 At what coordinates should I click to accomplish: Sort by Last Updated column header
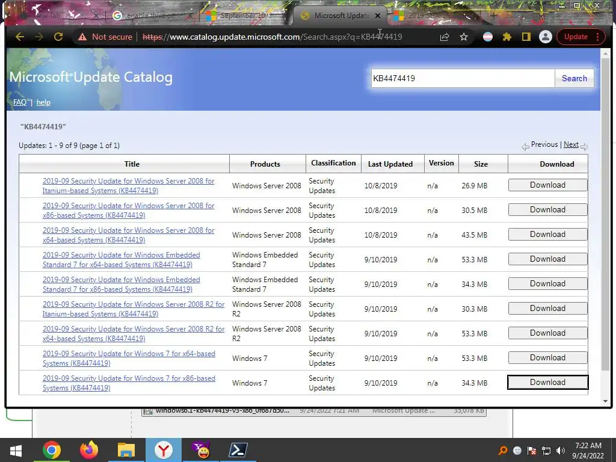click(x=390, y=164)
